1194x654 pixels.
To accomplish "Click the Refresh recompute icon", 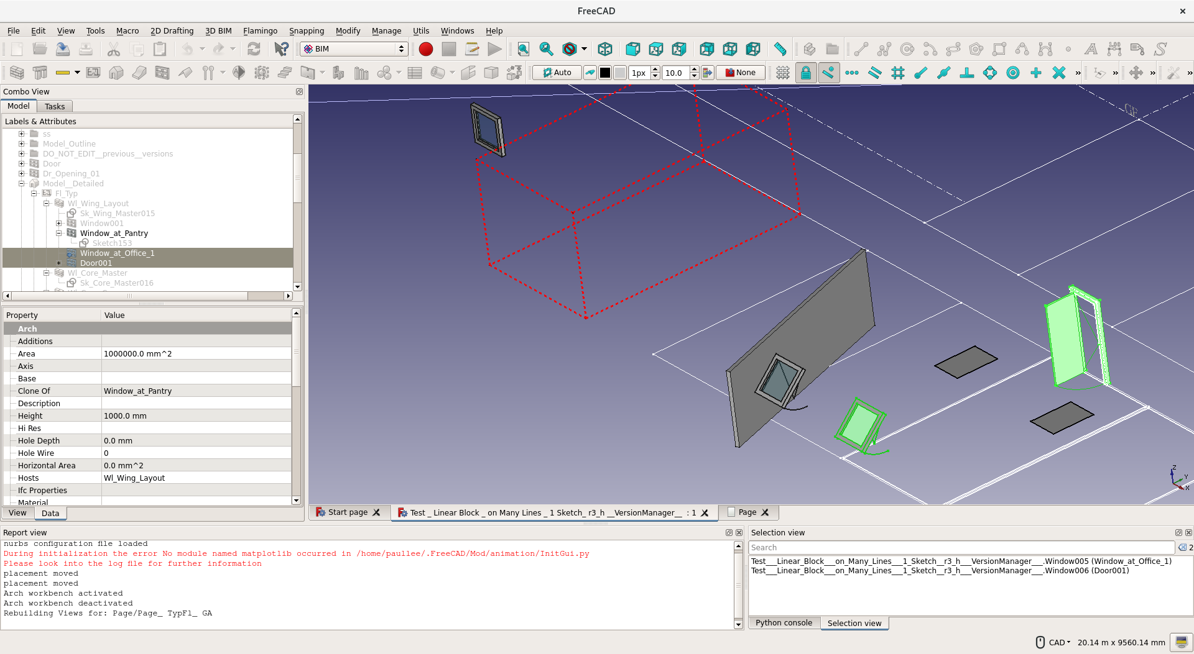I will (254, 49).
